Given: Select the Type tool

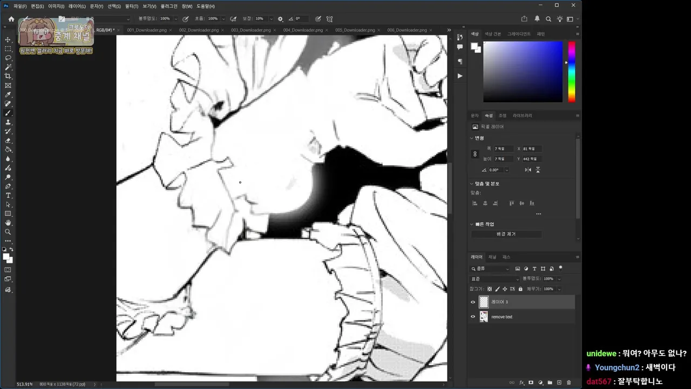Looking at the screenshot, I should pyautogui.click(x=8, y=196).
